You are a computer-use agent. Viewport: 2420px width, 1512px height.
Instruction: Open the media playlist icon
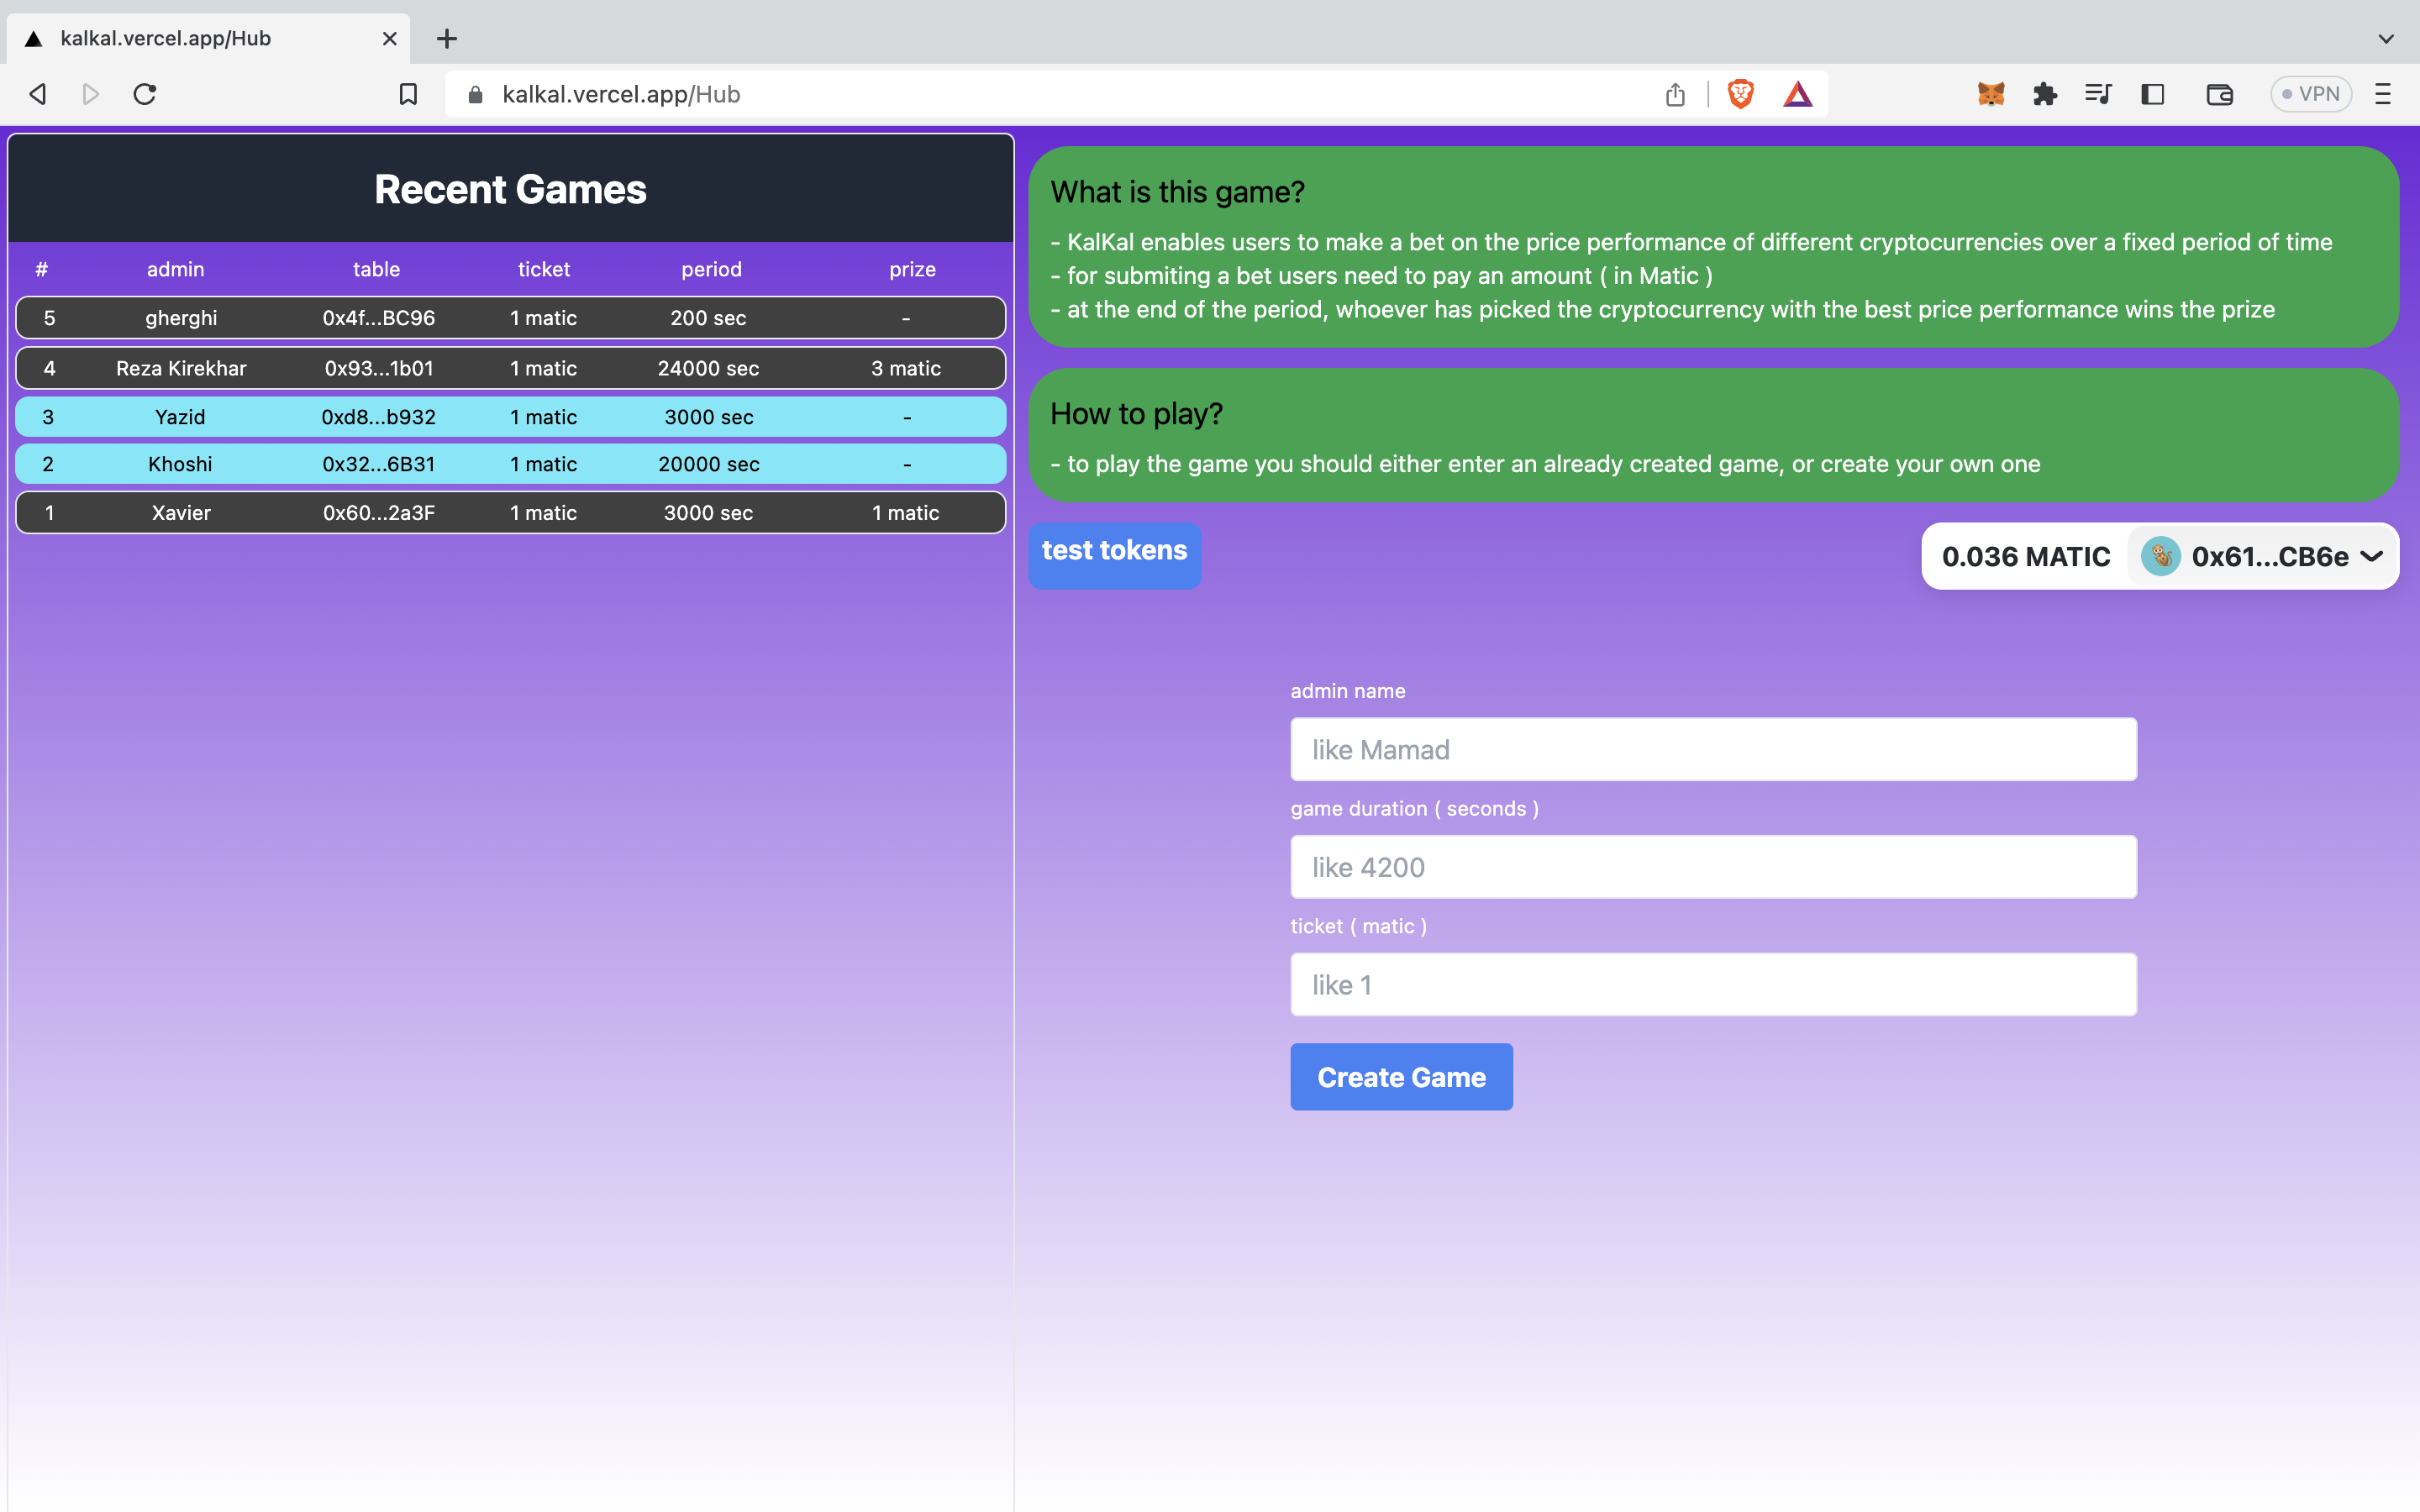click(2097, 94)
